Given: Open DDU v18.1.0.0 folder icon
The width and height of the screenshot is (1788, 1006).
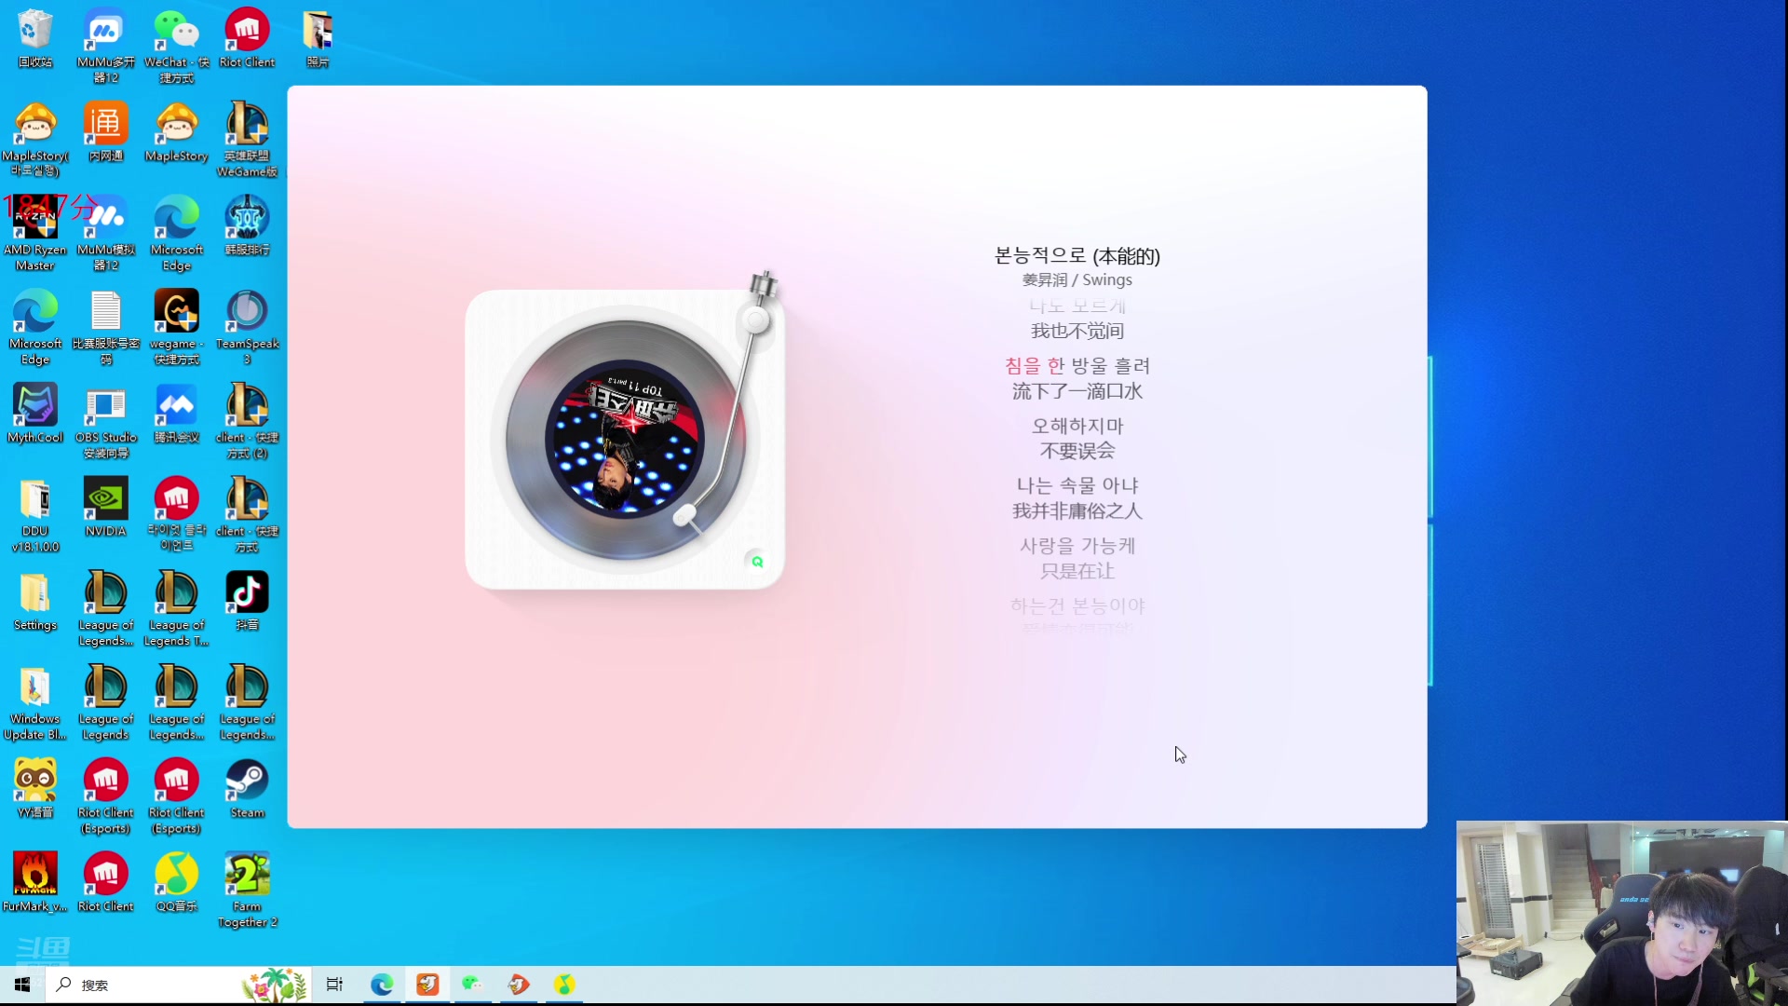Looking at the screenshot, I should 34,515.
